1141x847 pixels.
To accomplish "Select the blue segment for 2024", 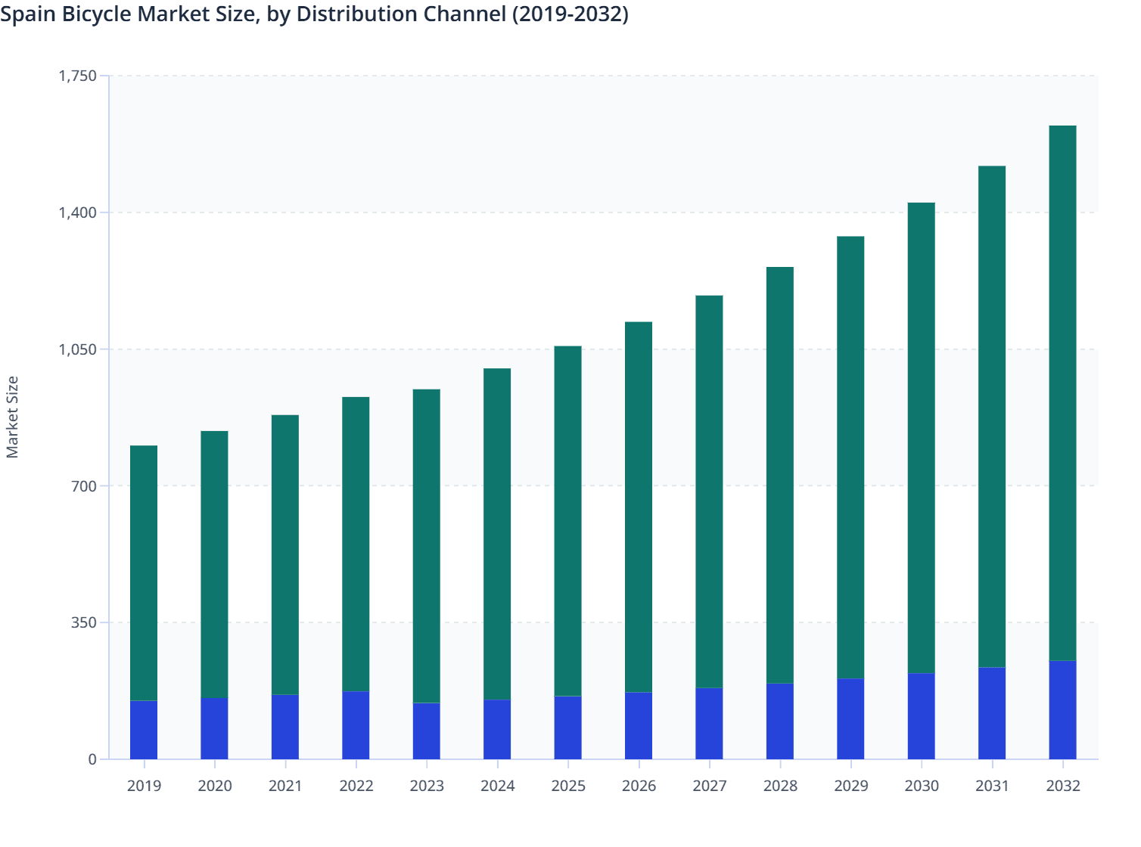I will (499, 730).
